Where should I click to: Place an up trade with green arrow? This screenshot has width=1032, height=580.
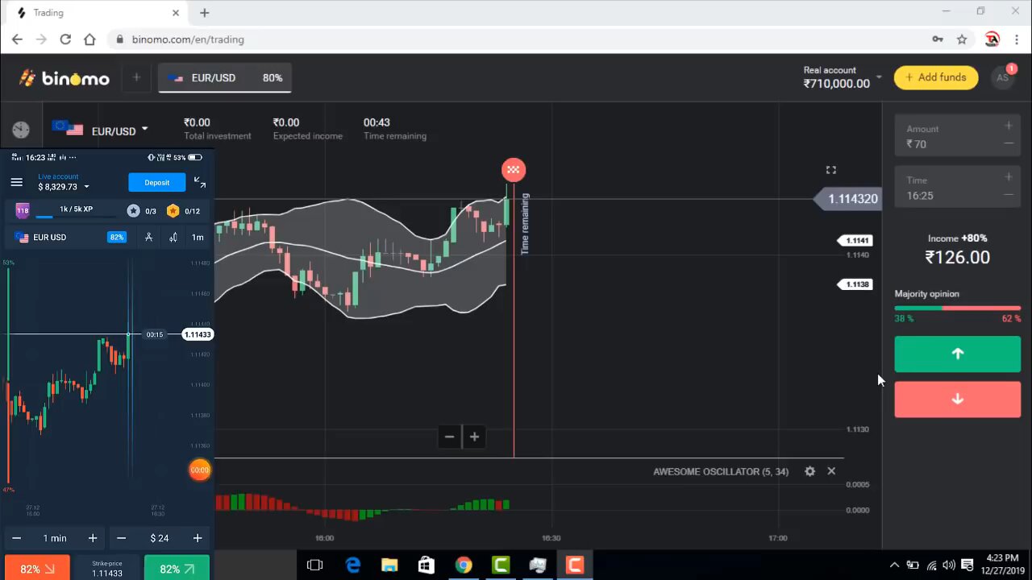pyautogui.click(x=958, y=354)
